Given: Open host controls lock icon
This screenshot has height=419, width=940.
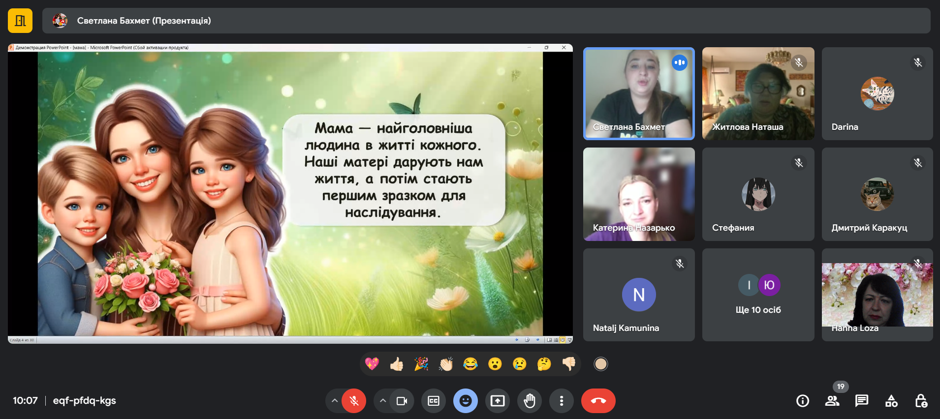Looking at the screenshot, I should [x=921, y=401].
